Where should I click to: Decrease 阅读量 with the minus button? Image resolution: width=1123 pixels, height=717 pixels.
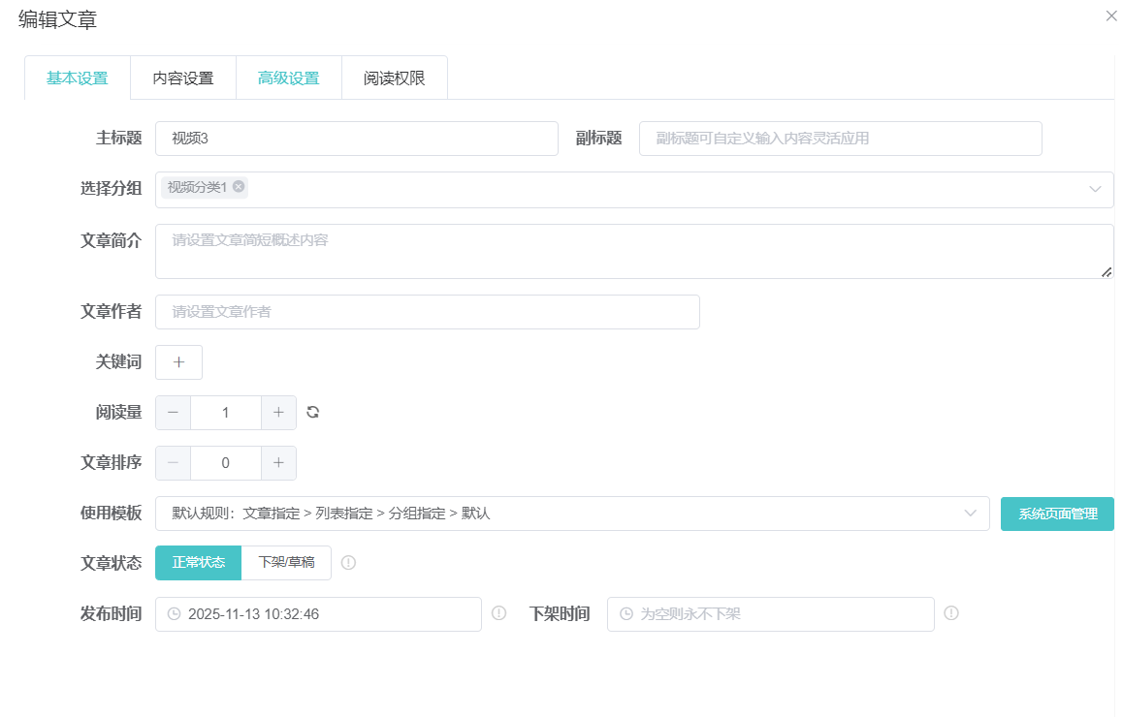[x=174, y=413]
